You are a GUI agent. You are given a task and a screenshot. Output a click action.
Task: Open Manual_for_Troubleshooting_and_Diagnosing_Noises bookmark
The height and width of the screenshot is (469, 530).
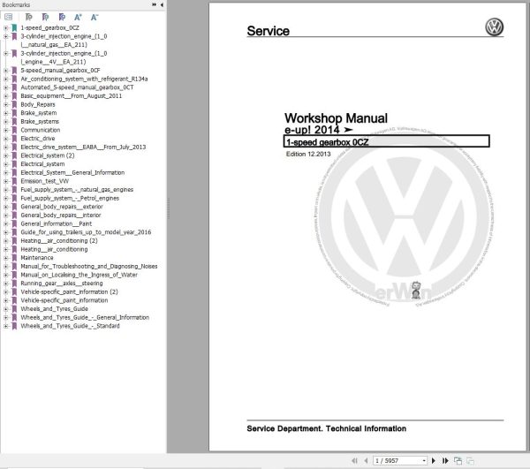[x=89, y=266]
